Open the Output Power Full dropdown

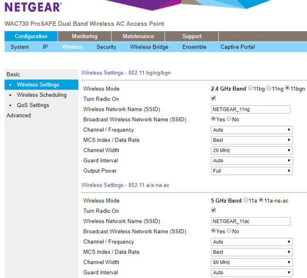(x=252, y=171)
